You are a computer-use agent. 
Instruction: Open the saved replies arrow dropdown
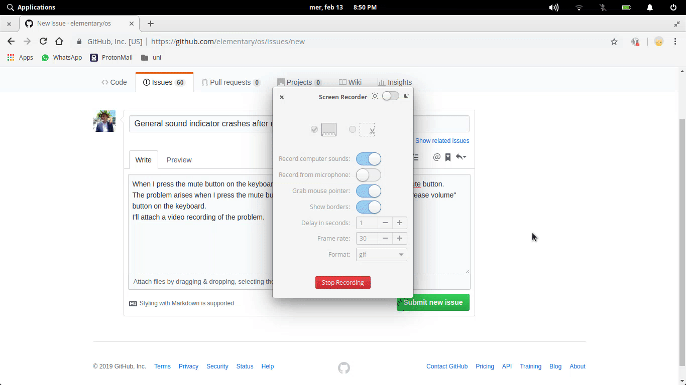pos(461,157)
